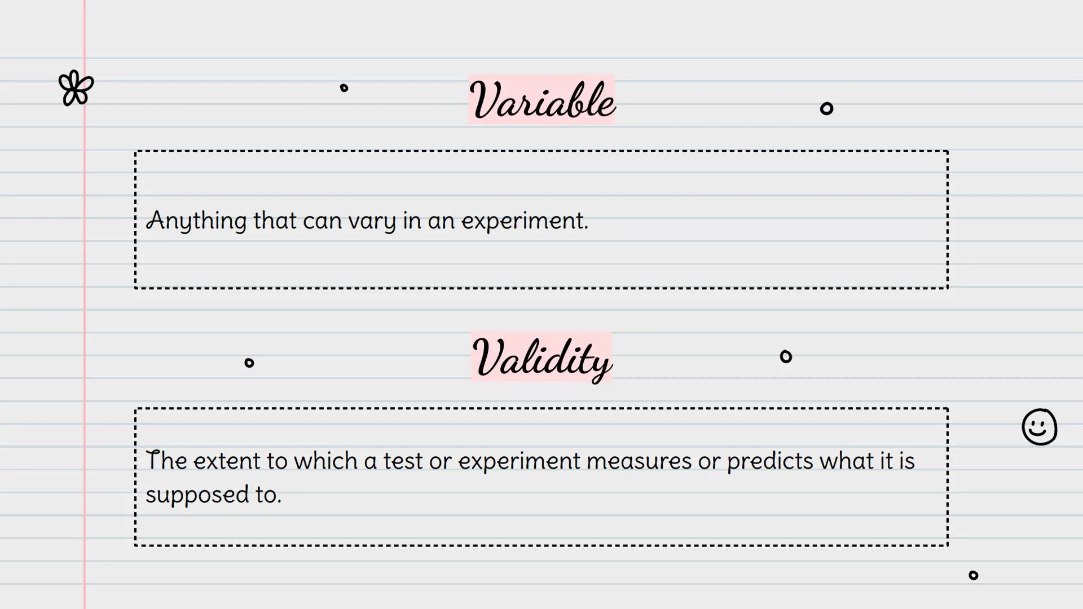Click the circle right of Validity heading
1083x609 pixels.
pos(786,356)
